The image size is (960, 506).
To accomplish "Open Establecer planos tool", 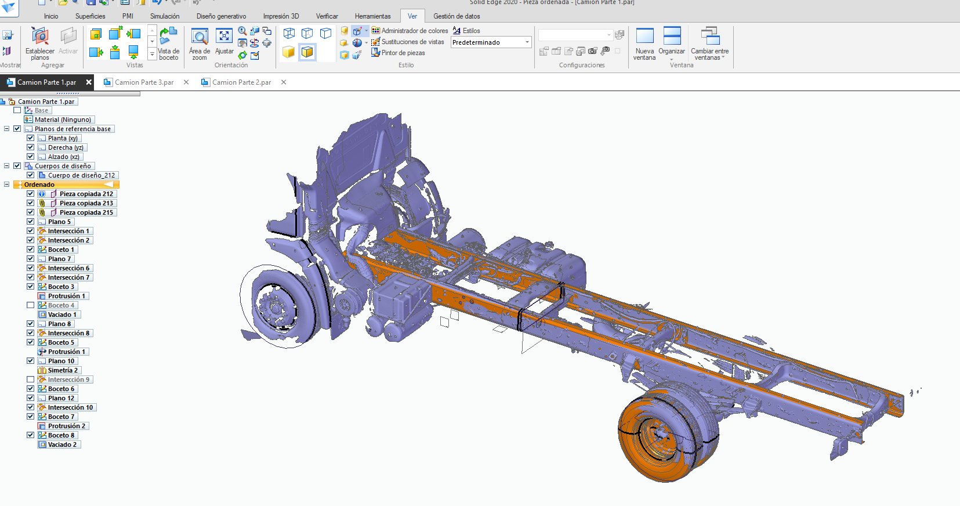I will 40,37.
